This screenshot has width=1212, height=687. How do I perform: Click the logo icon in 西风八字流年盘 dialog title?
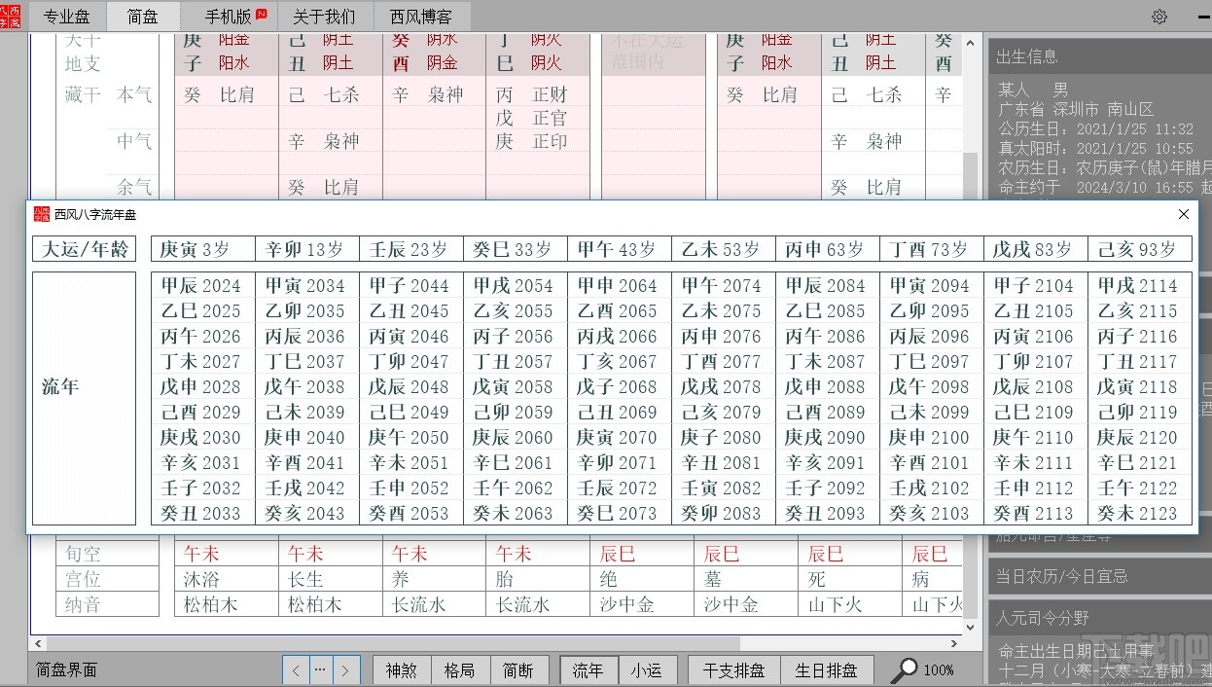tap(41, 214)
